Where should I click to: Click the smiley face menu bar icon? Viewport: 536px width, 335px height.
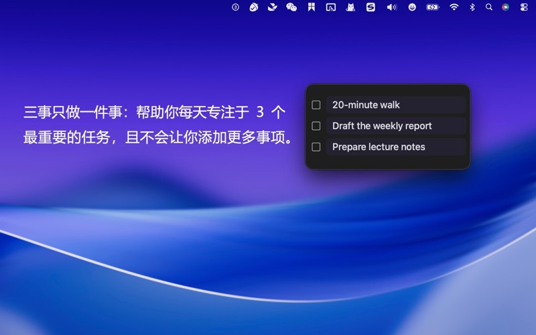click(x=412, y=7)
